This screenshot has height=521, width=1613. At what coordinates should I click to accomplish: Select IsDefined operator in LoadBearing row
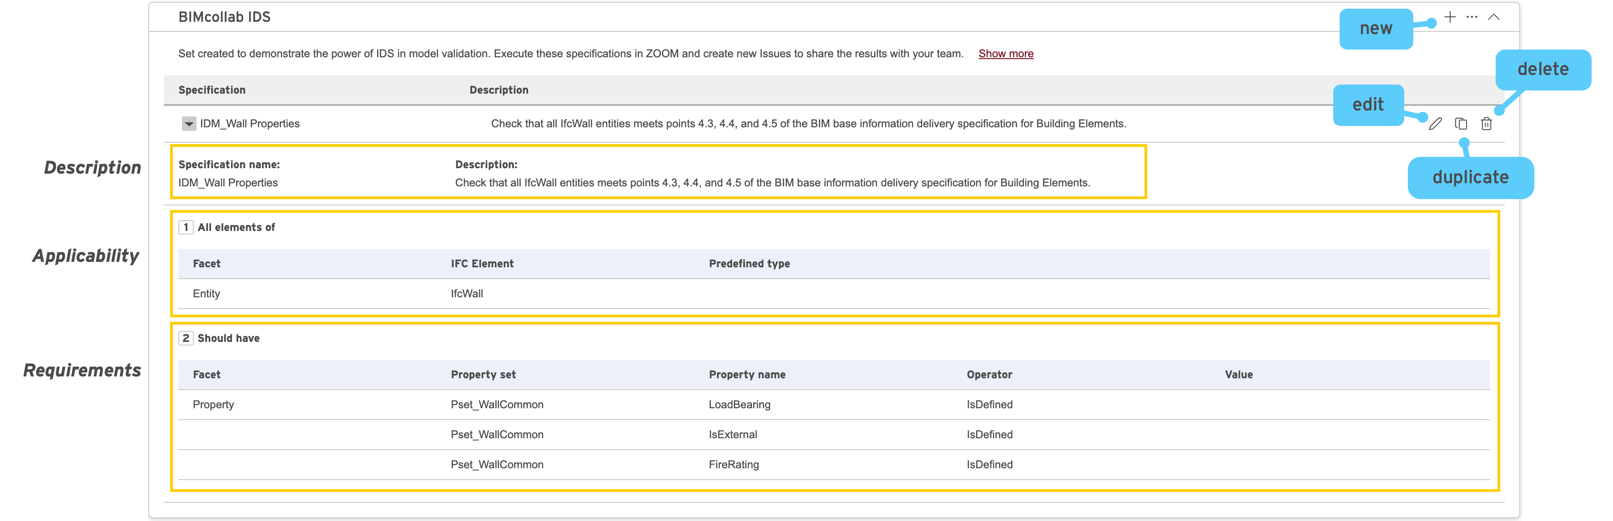point(989,405)
